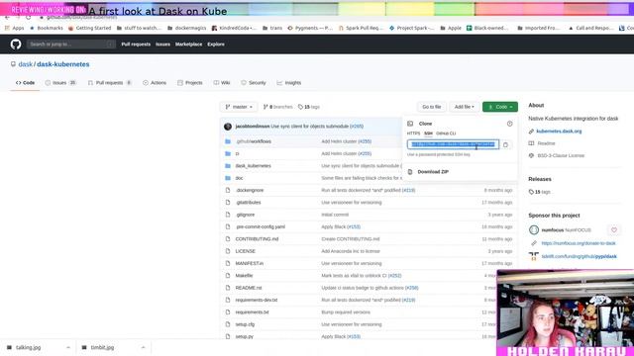Open the Projects tab
Viewport: 634px width, 356px height.
coord(189,83)
